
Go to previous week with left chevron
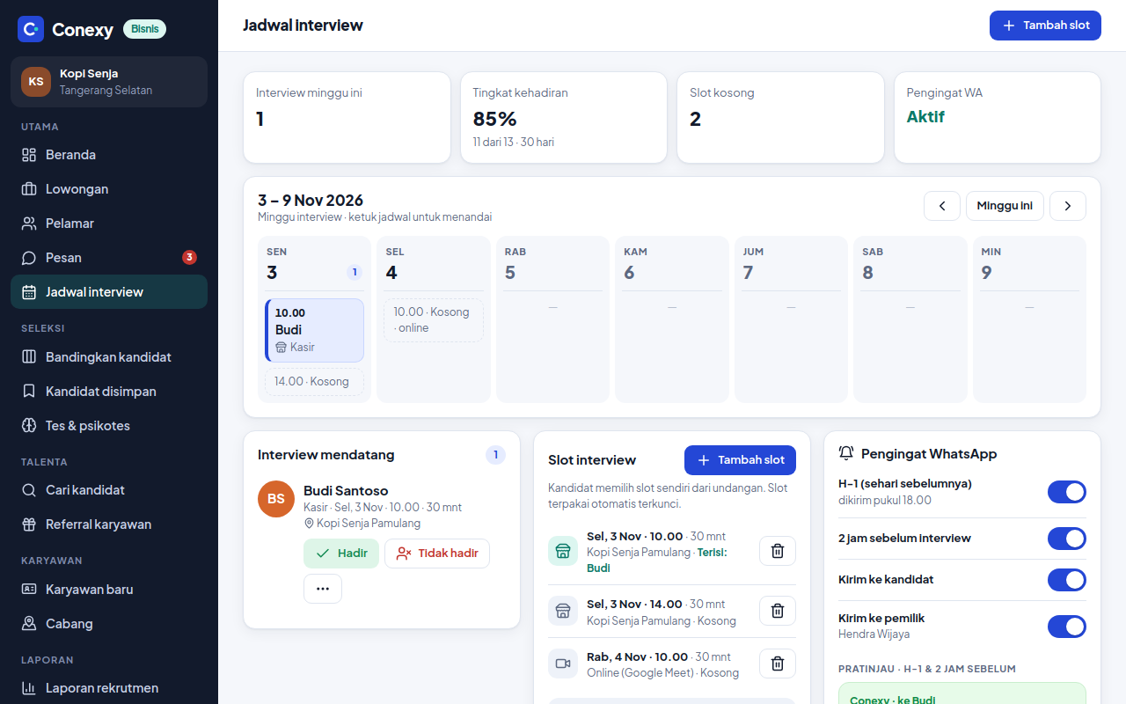942,206
